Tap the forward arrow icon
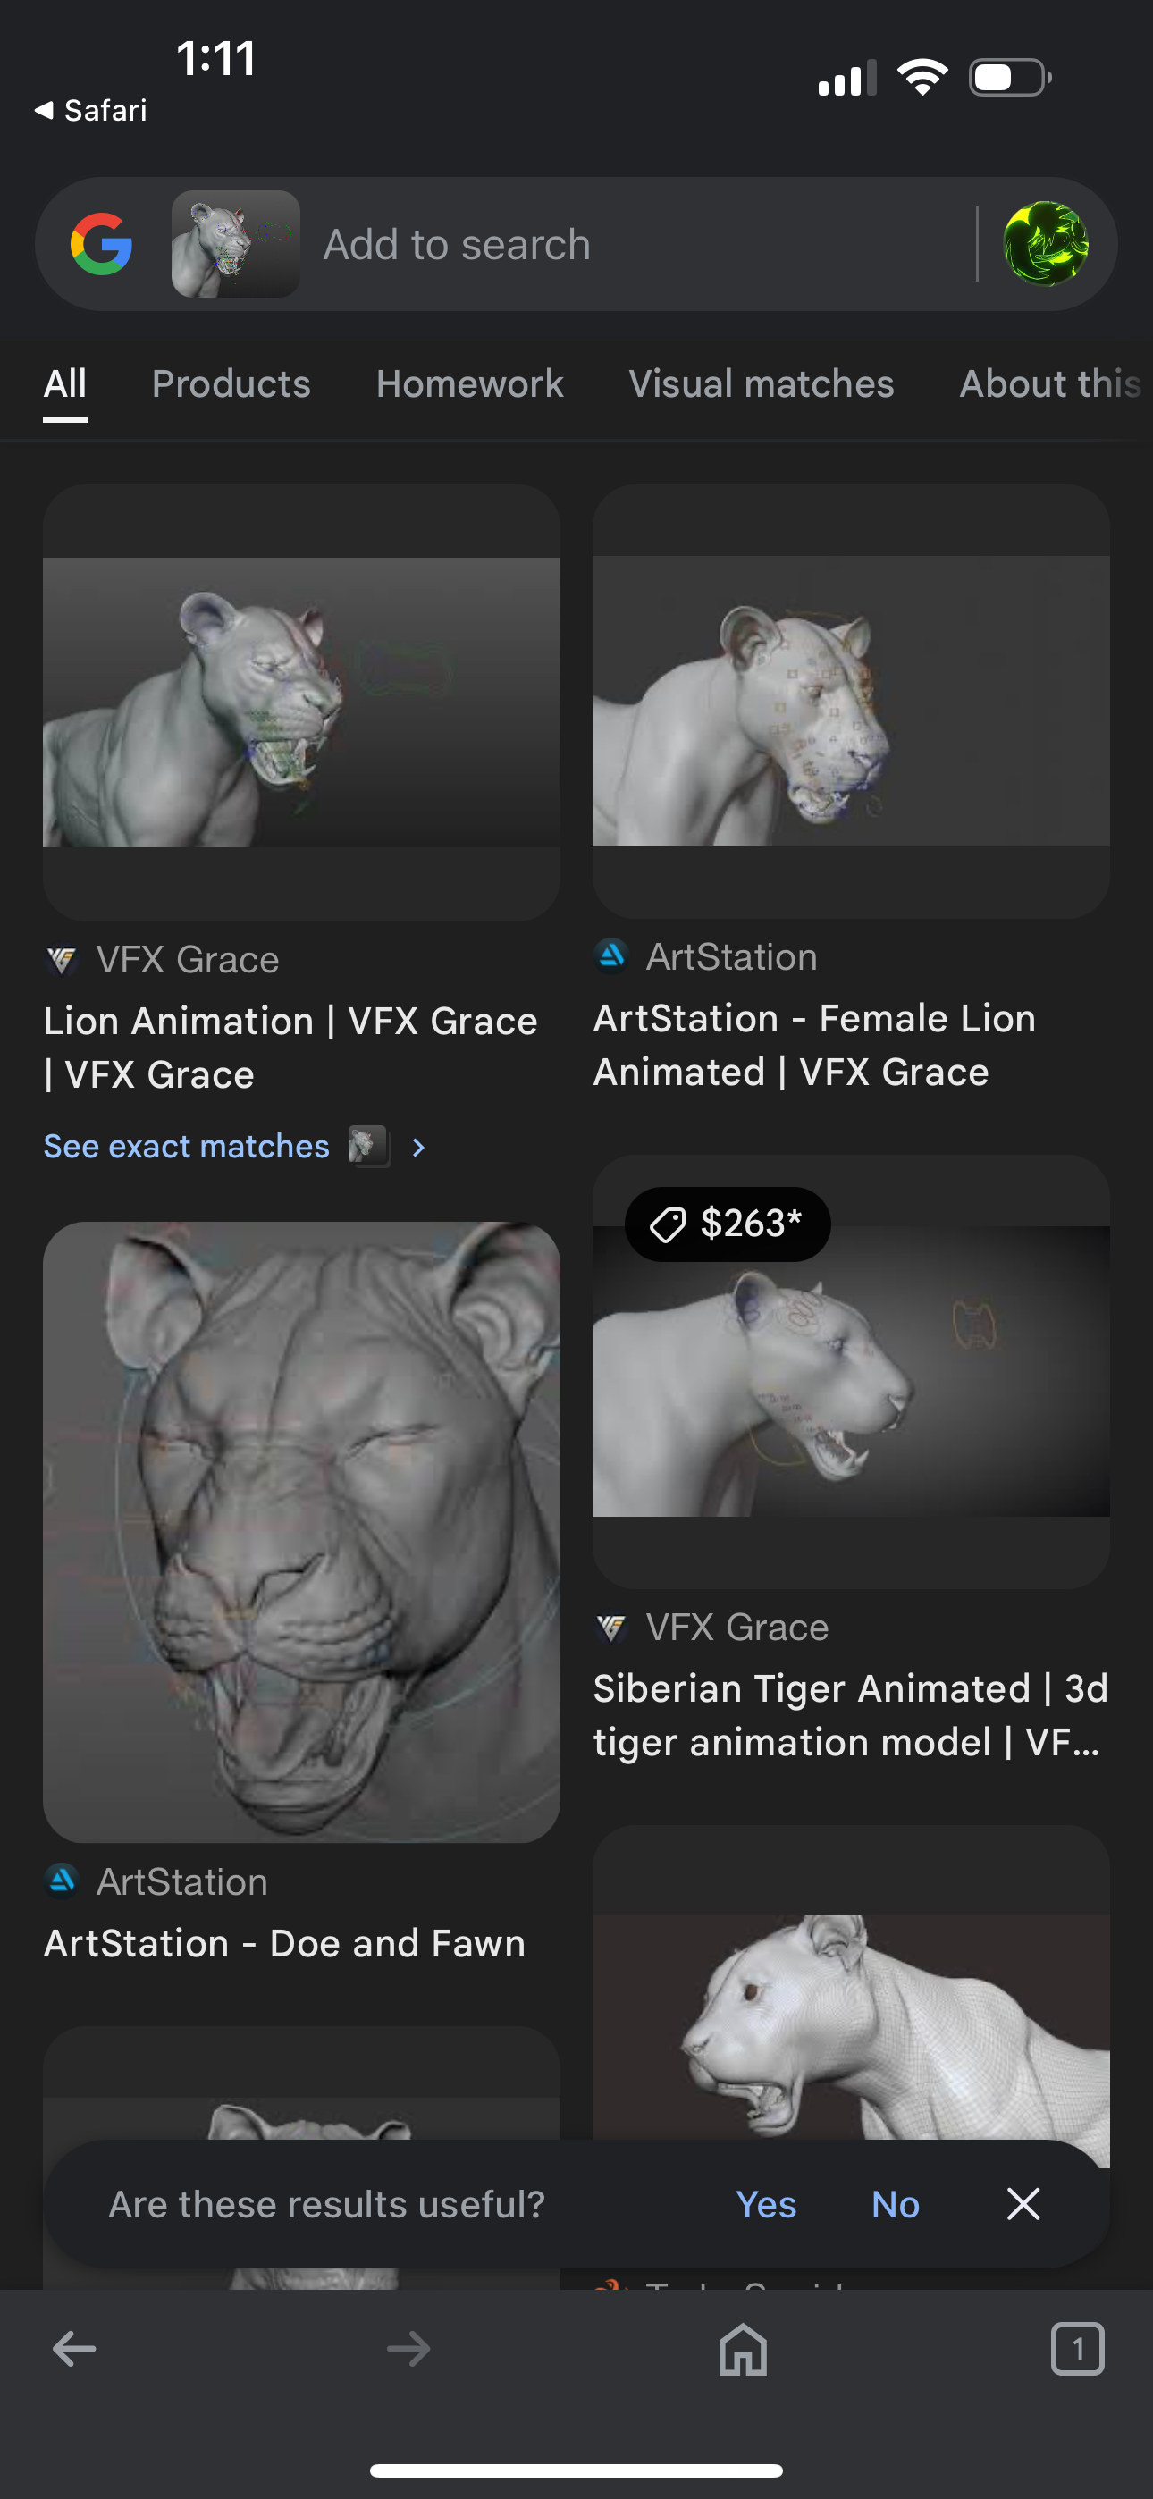 [x=408, y=2349]
